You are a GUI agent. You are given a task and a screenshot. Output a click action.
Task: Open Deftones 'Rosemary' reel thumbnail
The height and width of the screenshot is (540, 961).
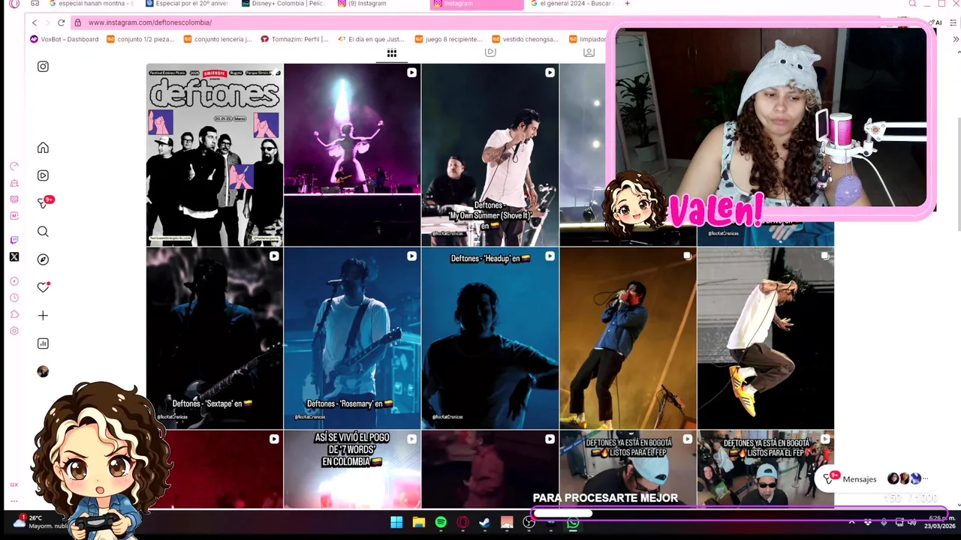[x=352, y=338]
